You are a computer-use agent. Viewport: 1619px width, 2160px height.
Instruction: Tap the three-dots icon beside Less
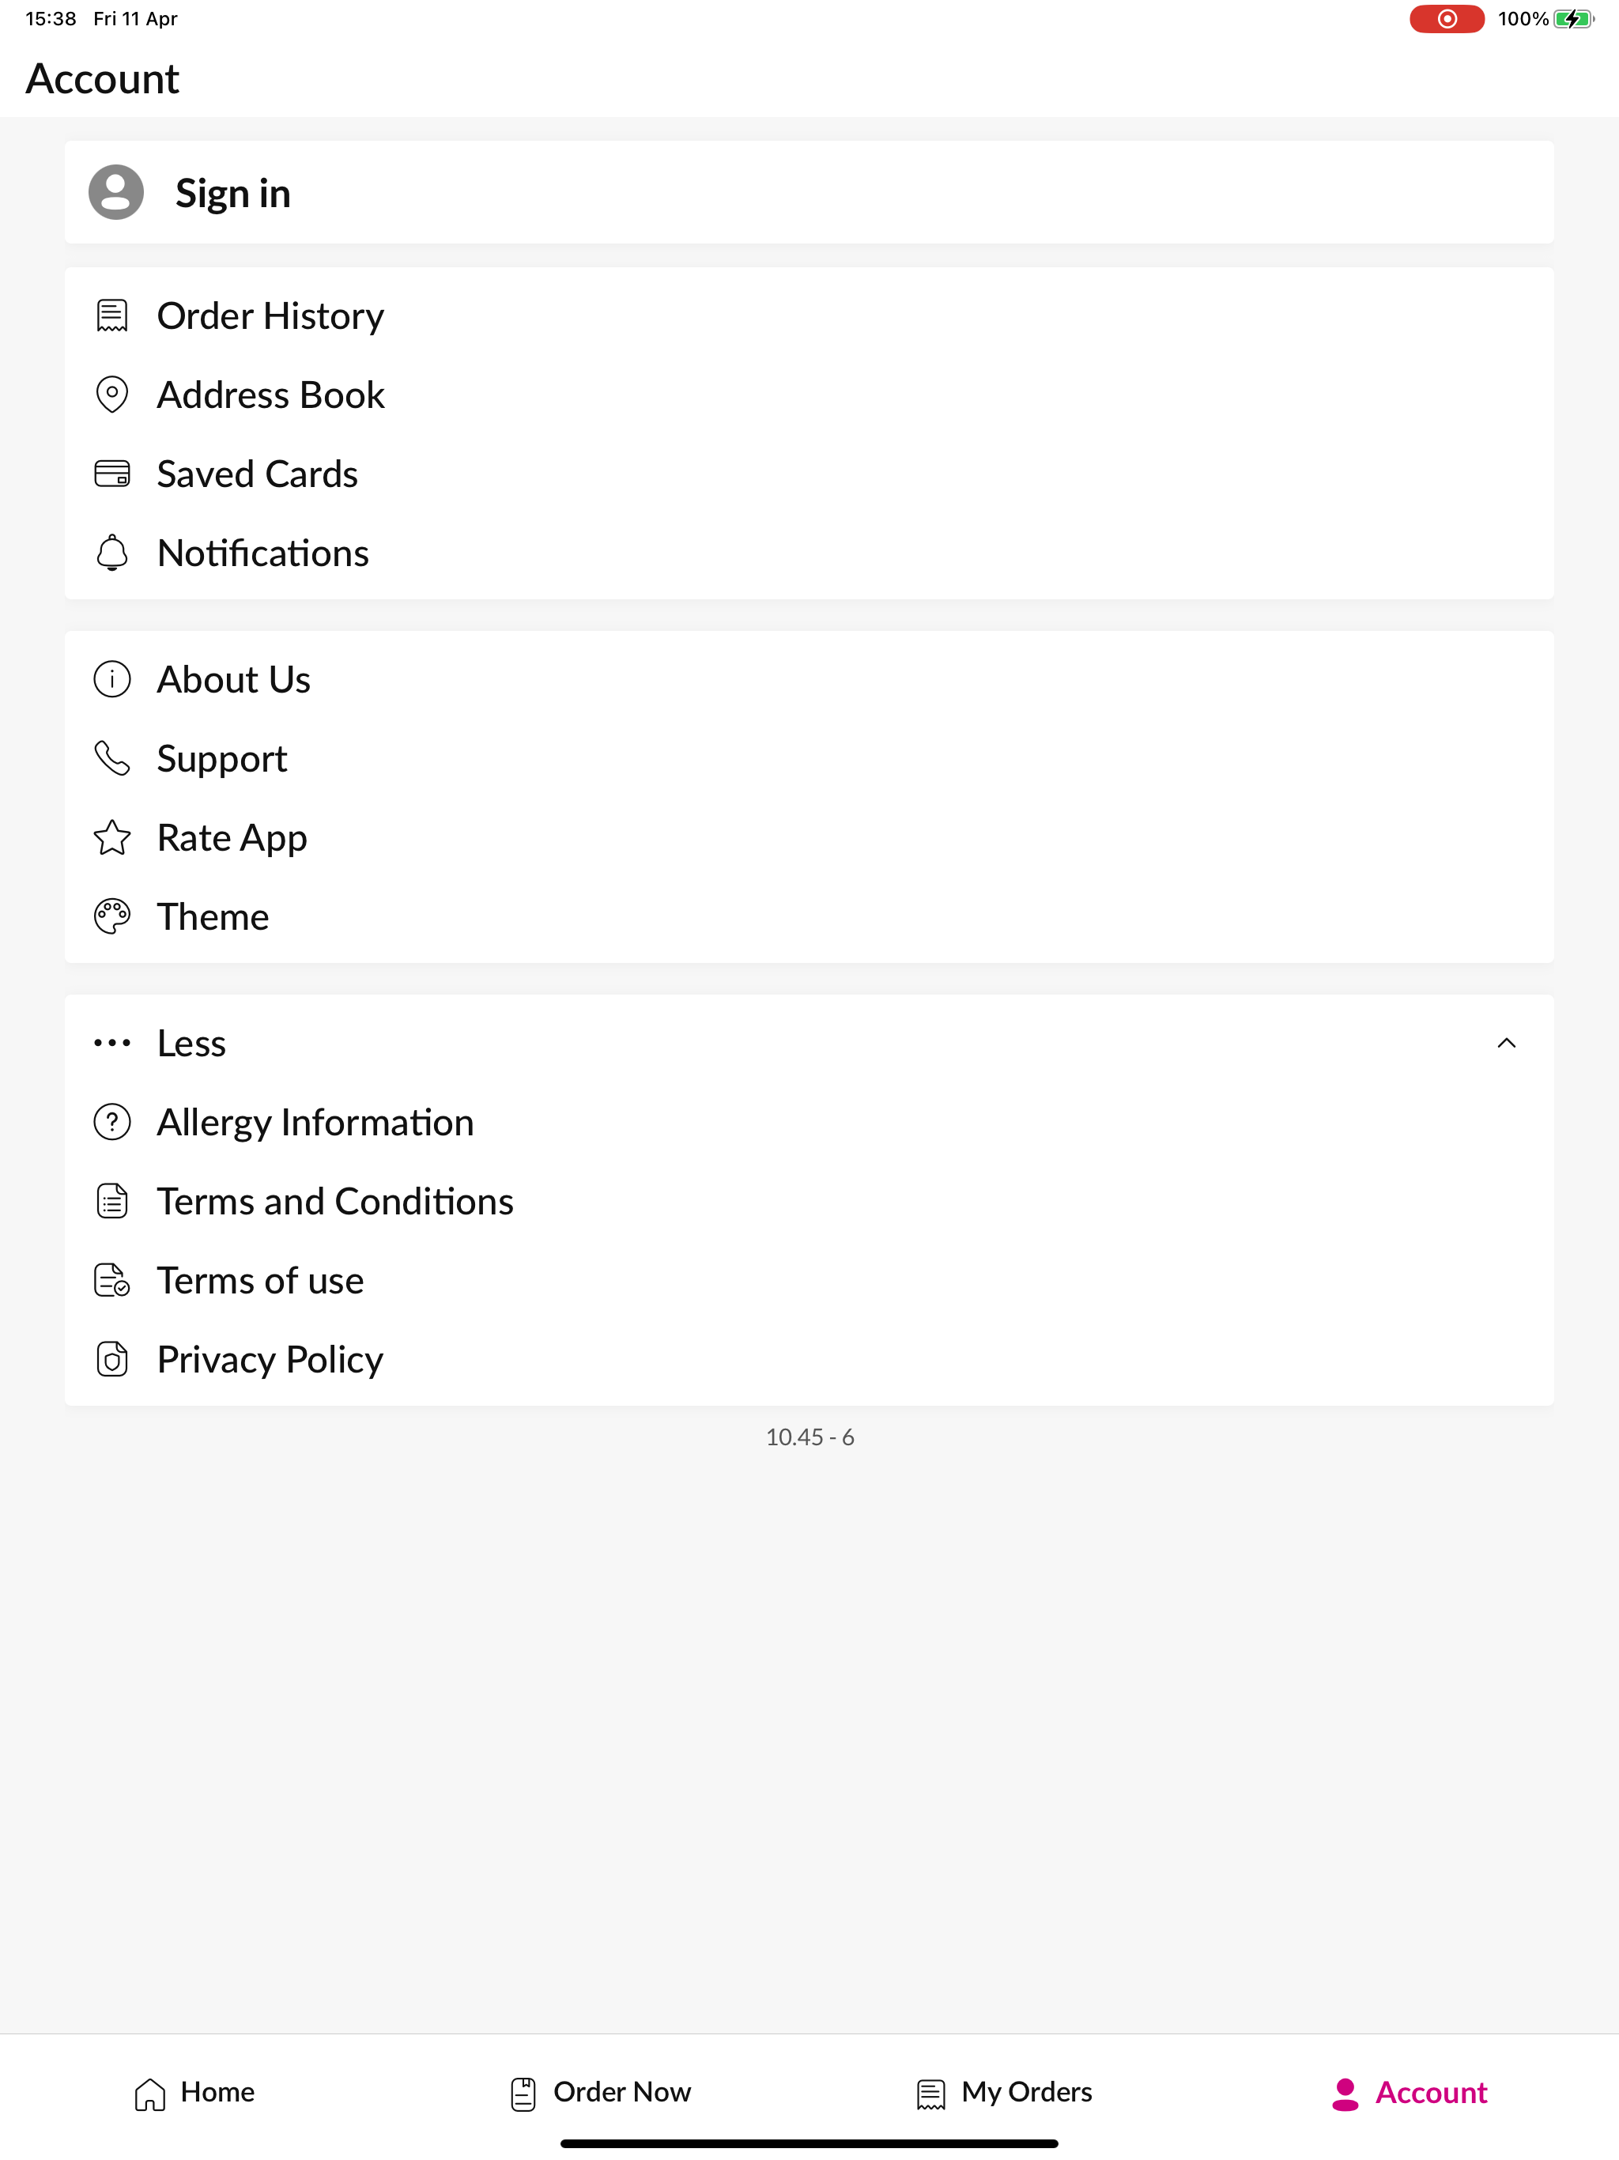(112, 1044)
